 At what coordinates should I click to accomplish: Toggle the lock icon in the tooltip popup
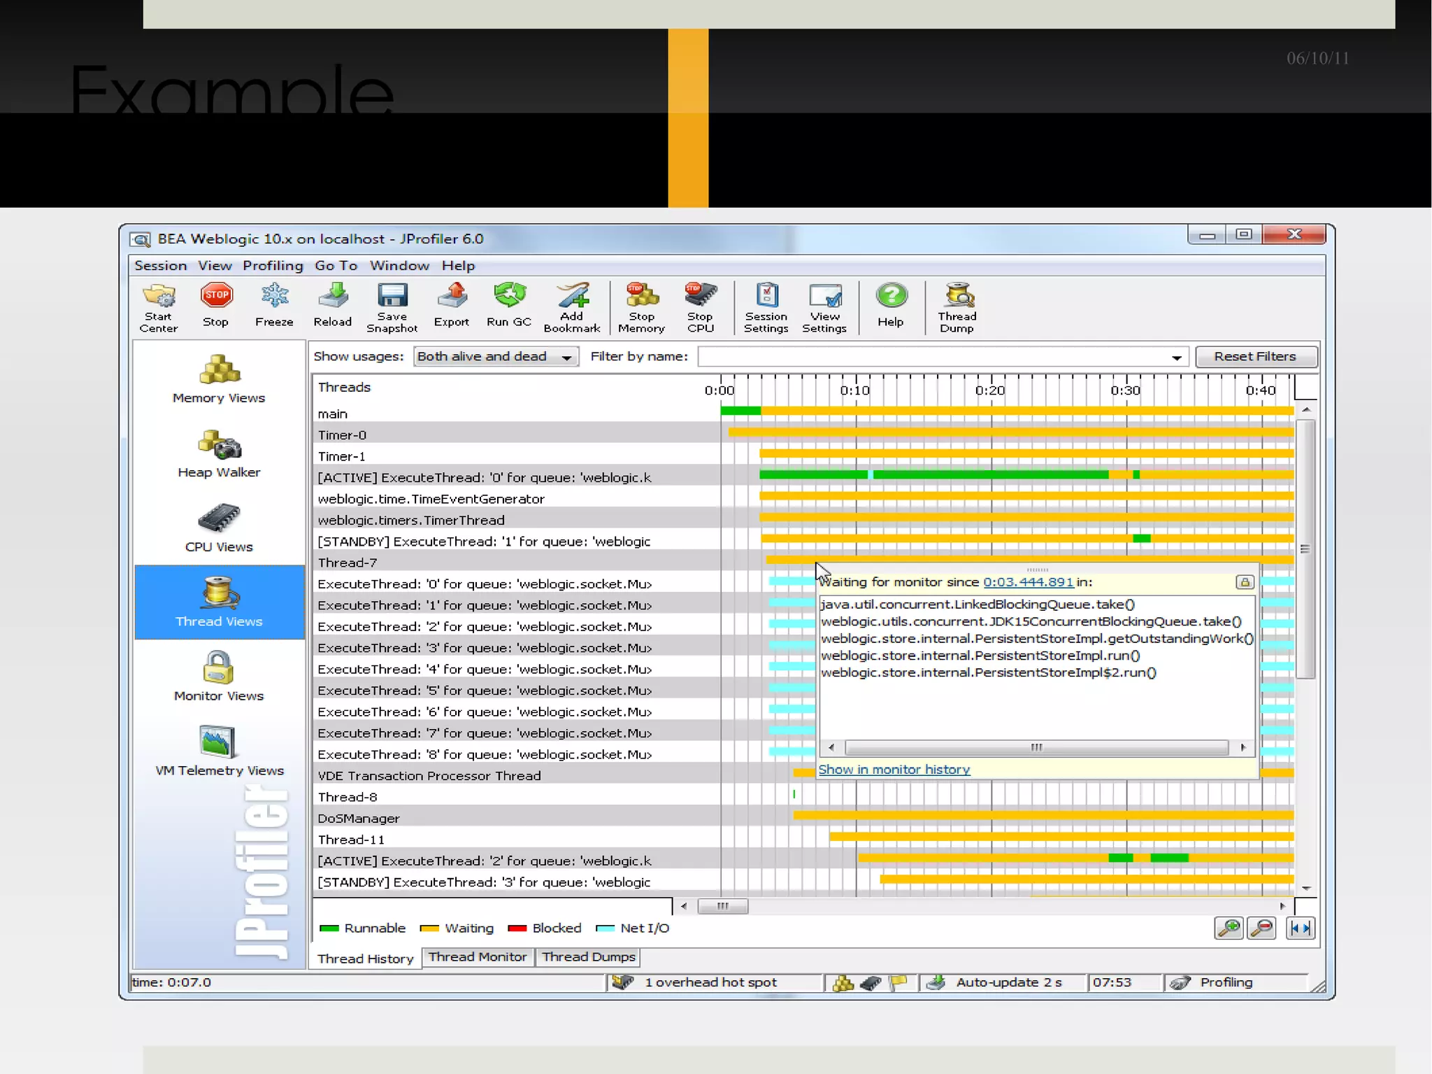(1244, 582)
